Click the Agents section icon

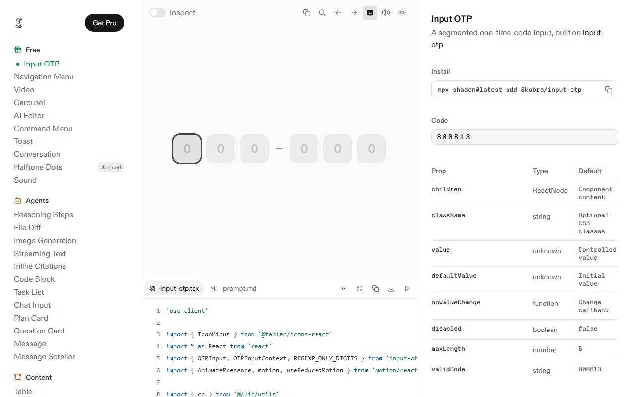click(x=18, y=200)
